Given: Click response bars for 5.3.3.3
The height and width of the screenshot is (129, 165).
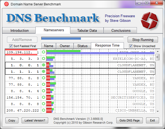Looking at the screenshot, I should point(51,59).
